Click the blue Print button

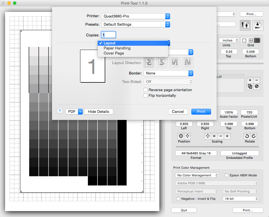pos(201,111)
